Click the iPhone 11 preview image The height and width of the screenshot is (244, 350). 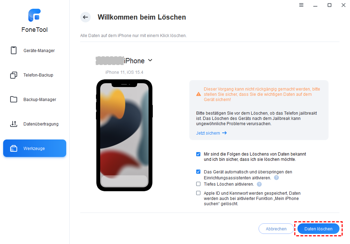(x=124, y=135)
